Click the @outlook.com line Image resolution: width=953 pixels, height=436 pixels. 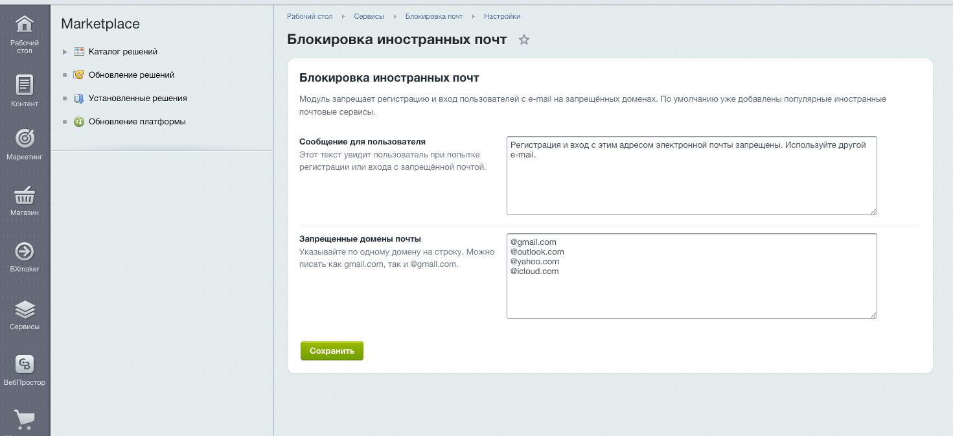[x=537, y=252]
